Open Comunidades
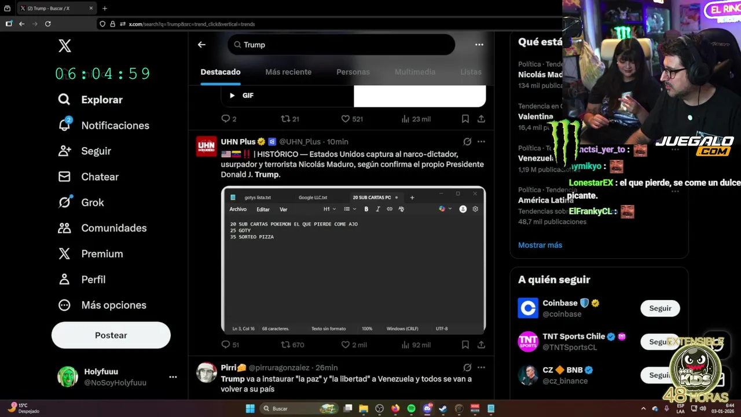 (102, 228)
